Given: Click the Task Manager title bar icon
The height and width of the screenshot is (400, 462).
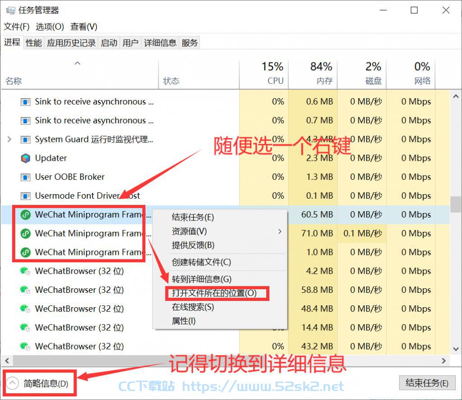Looking at the screenshot, I should [x=11, y=11].
